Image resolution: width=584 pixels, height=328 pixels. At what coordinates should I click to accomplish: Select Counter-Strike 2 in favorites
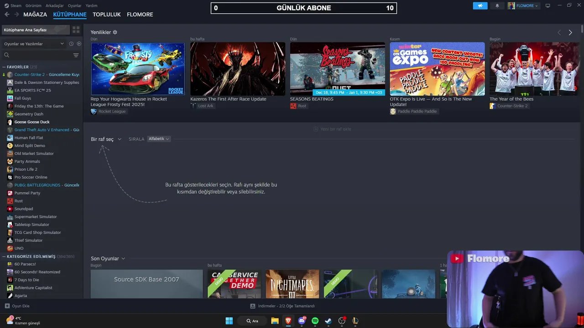pos(43,75)
